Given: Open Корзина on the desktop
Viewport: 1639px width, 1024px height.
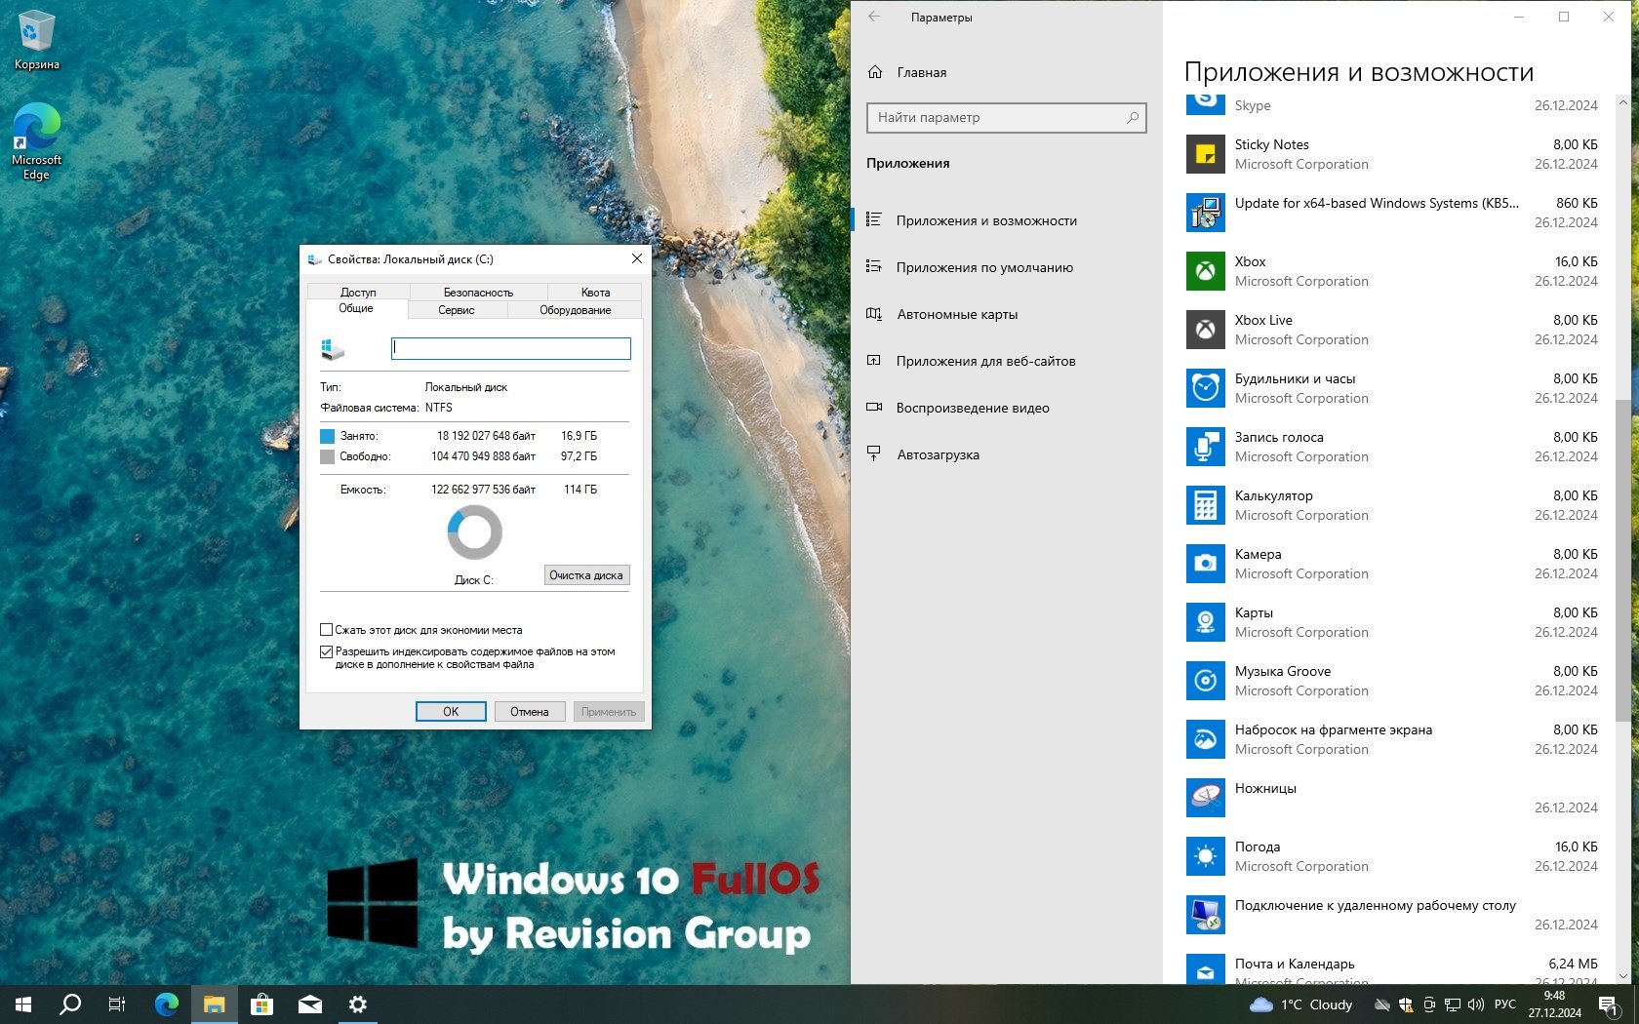Looking at the screenshot, I should (x=36, y=39).
